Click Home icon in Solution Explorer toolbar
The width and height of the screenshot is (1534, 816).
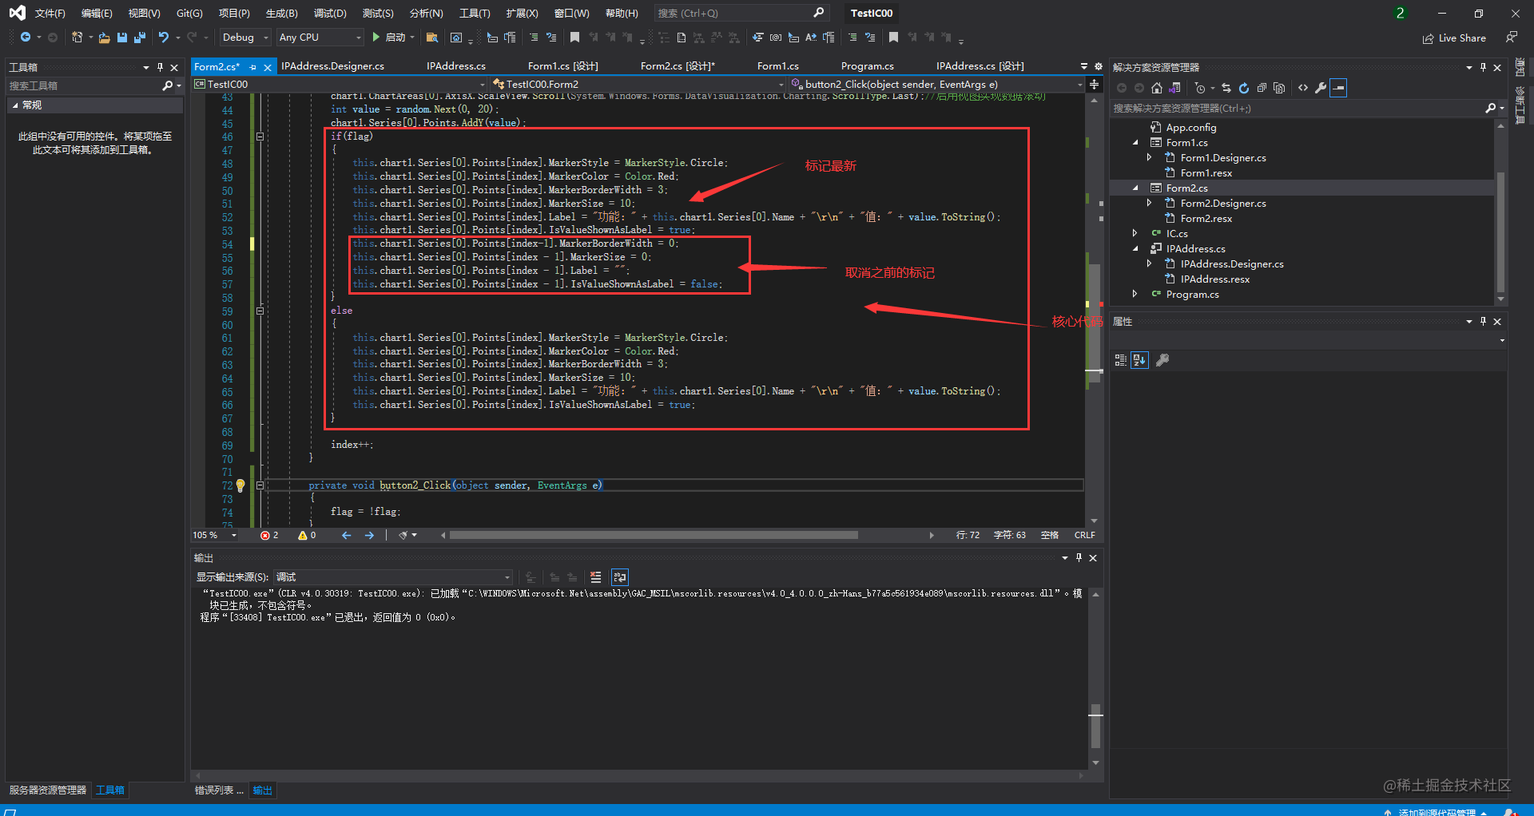(x=1156, y=88)
